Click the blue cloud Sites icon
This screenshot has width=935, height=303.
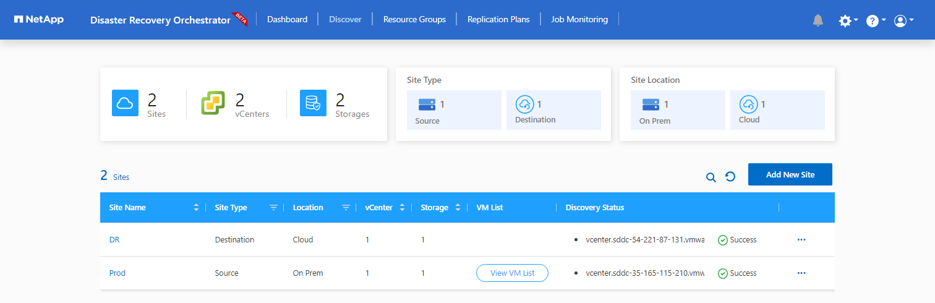[125, 103]
